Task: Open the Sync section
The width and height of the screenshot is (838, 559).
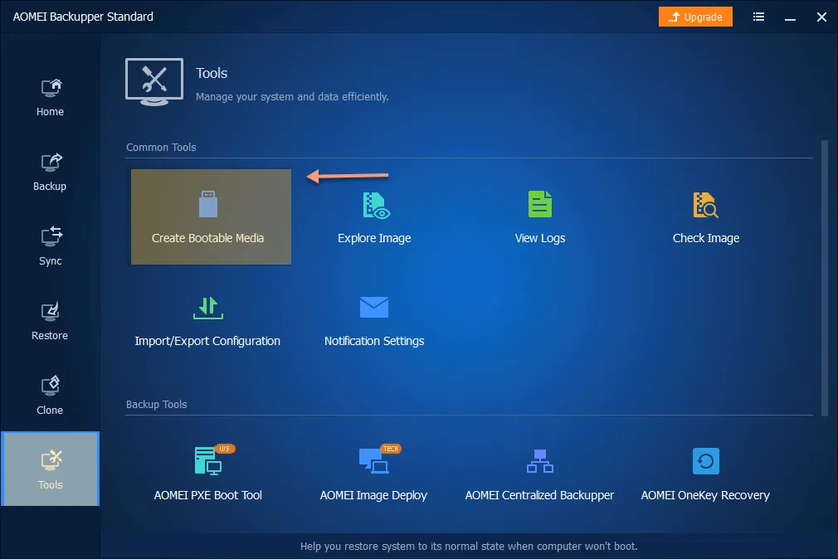Action: click(x=51, y=247)
